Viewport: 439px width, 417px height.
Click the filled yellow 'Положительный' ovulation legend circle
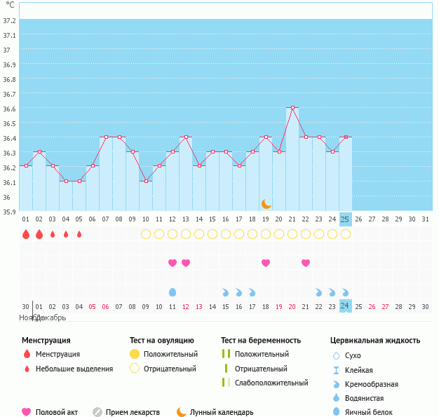tap(135, 354)
